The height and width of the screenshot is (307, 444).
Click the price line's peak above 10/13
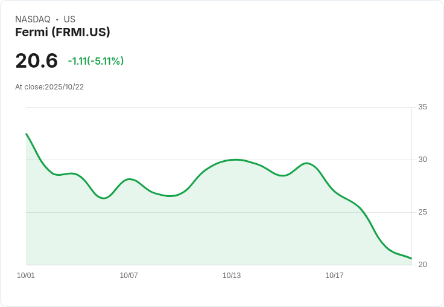pyautogui.click(x=235, y=160)
